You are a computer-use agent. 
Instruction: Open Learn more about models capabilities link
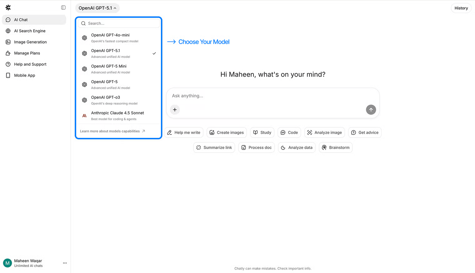click(112, 131)
